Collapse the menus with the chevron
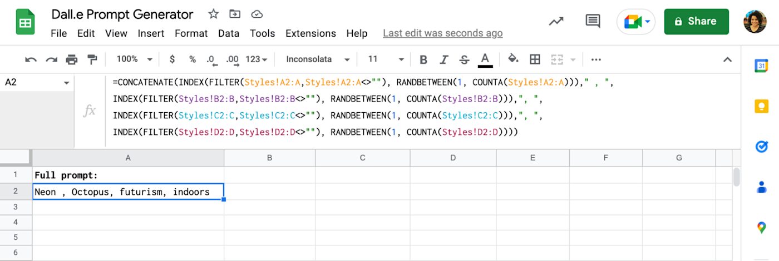 coord(727,59)
